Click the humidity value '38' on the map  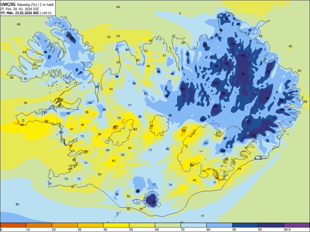[216, 178]
